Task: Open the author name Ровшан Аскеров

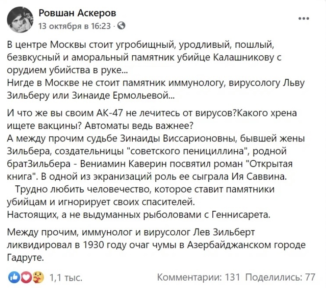Action: pyautogui.click(x=77, y=13)
